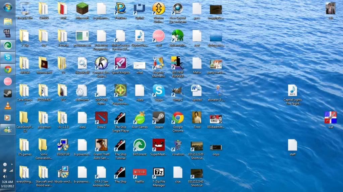Open the Dota 2 desktop icon

101,118
